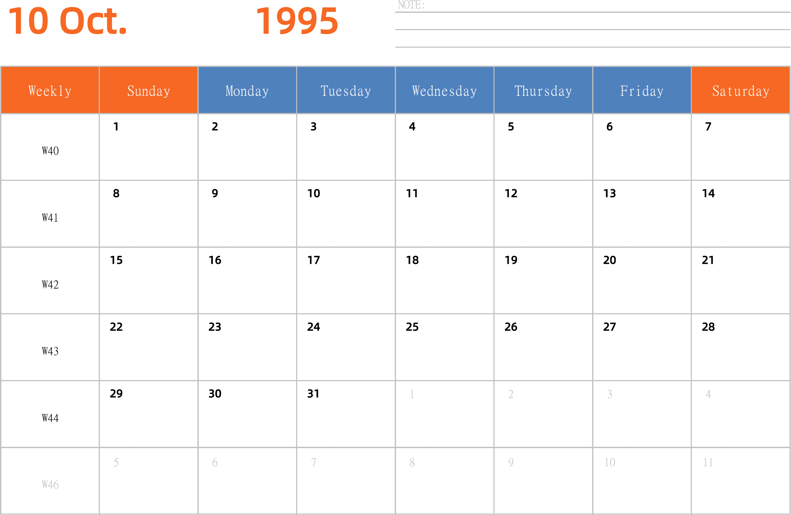Screen dimensions: 791x515
Task: Click on the W40 weekly label
Action: coord(49,150)
